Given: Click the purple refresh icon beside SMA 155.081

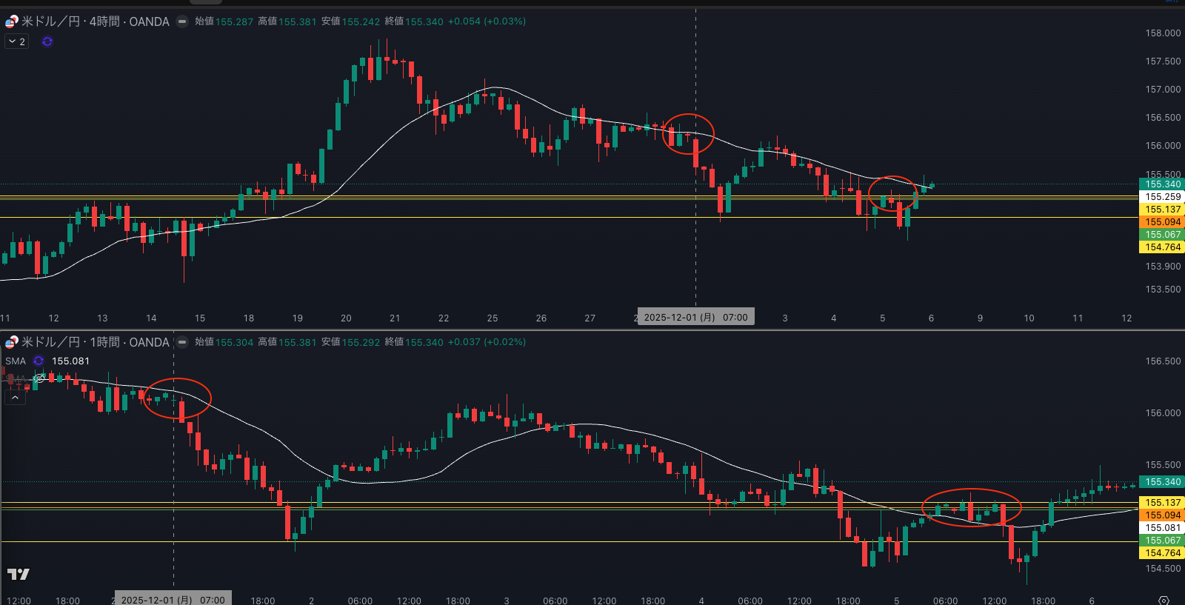Looking at the screenshot, I should pos(39,361).
